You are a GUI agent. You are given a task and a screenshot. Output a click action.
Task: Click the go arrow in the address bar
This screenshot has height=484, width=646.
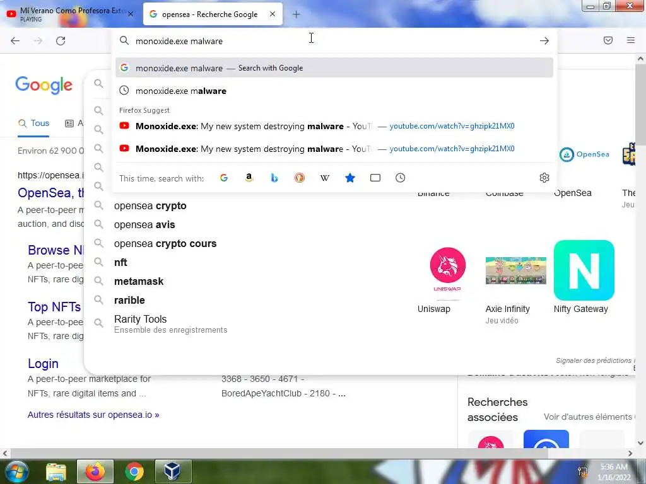[x=544, y=41]
